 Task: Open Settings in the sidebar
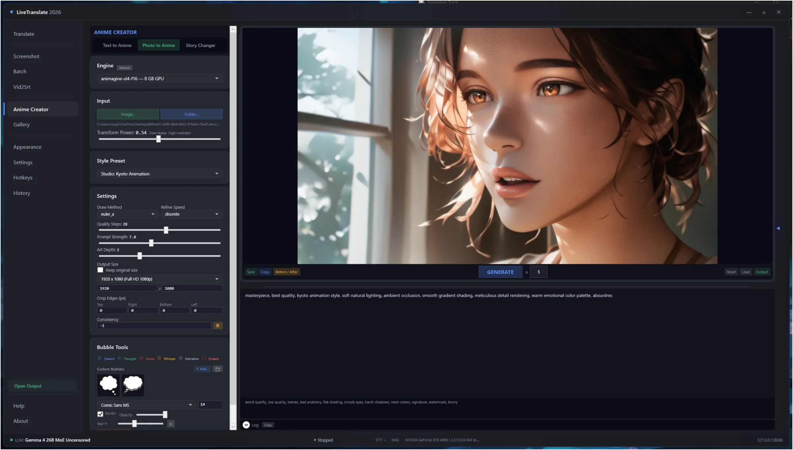pyautogui.click(x=23, y=162)
